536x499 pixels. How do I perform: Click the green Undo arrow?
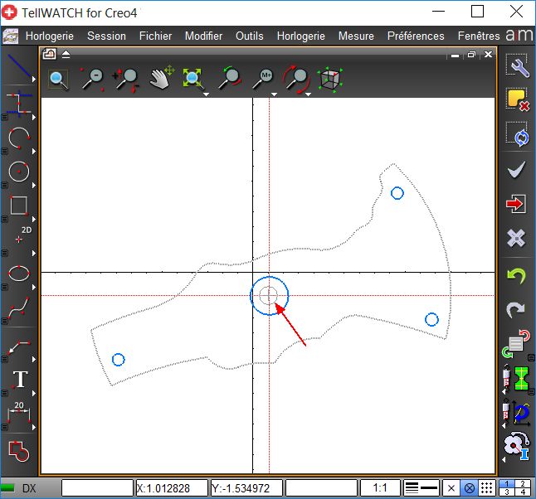(516, 276)
